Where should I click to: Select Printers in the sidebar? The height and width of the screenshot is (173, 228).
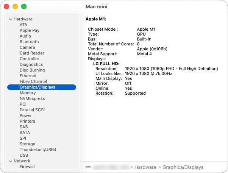coord(28,121)
